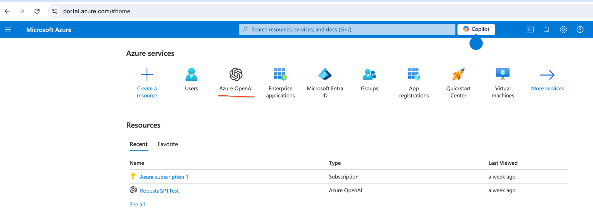Focus the Search resources, services, and docs box

(347, 29)
